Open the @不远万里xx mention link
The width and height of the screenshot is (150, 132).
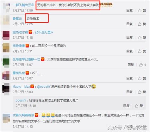[44, 32]
